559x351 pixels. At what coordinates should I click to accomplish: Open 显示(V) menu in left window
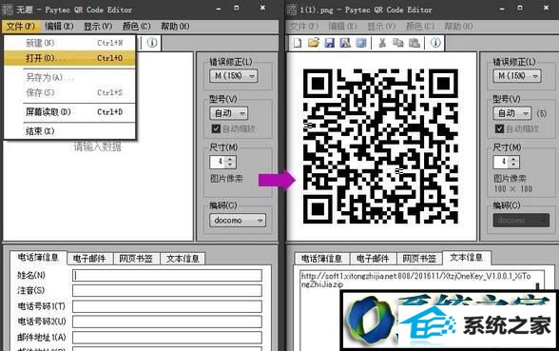tap(98, 27)
